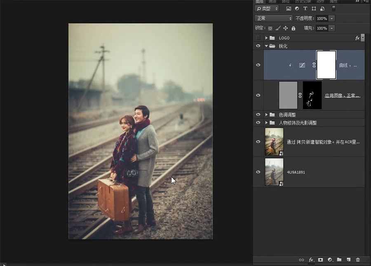Click the 通过拷贝新建智能对象 layer thumbnail
This screenshot has width=371, height=266.
[274, 142]
